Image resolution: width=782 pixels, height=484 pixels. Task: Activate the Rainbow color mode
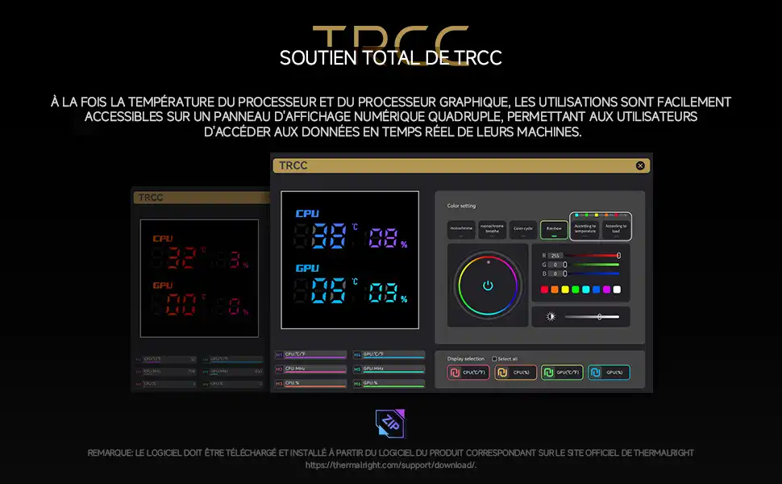(554, 229)
